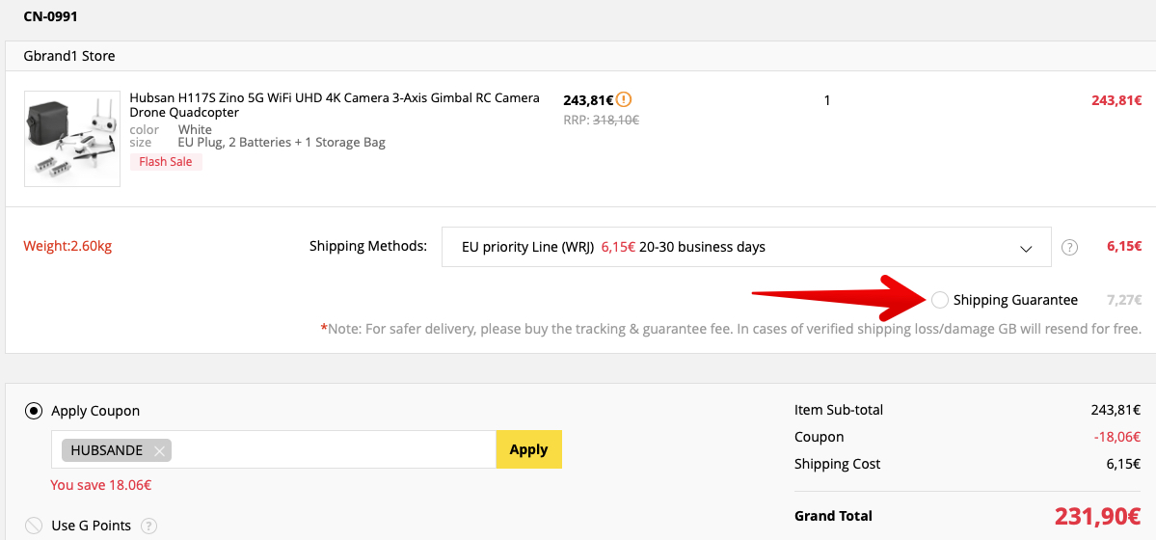Expand shipping options using the chevron arrow
This screenshot has width=1156, height=540.
[x=1026, y=249]
